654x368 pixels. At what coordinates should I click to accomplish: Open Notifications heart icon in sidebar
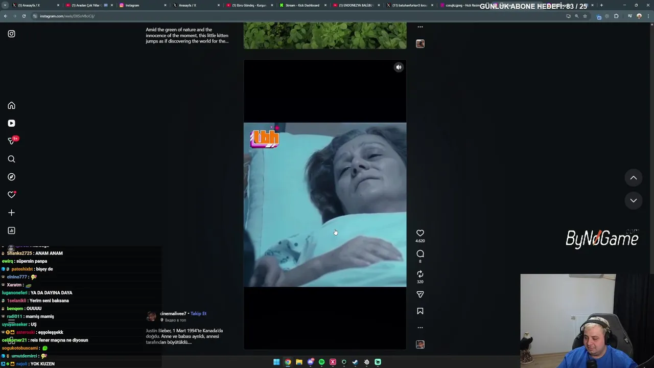coord(11,195)
